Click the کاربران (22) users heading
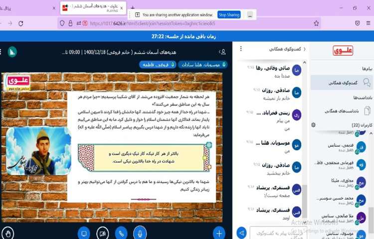The width and height of the screenshot is (374, 239). pos(362,125)
